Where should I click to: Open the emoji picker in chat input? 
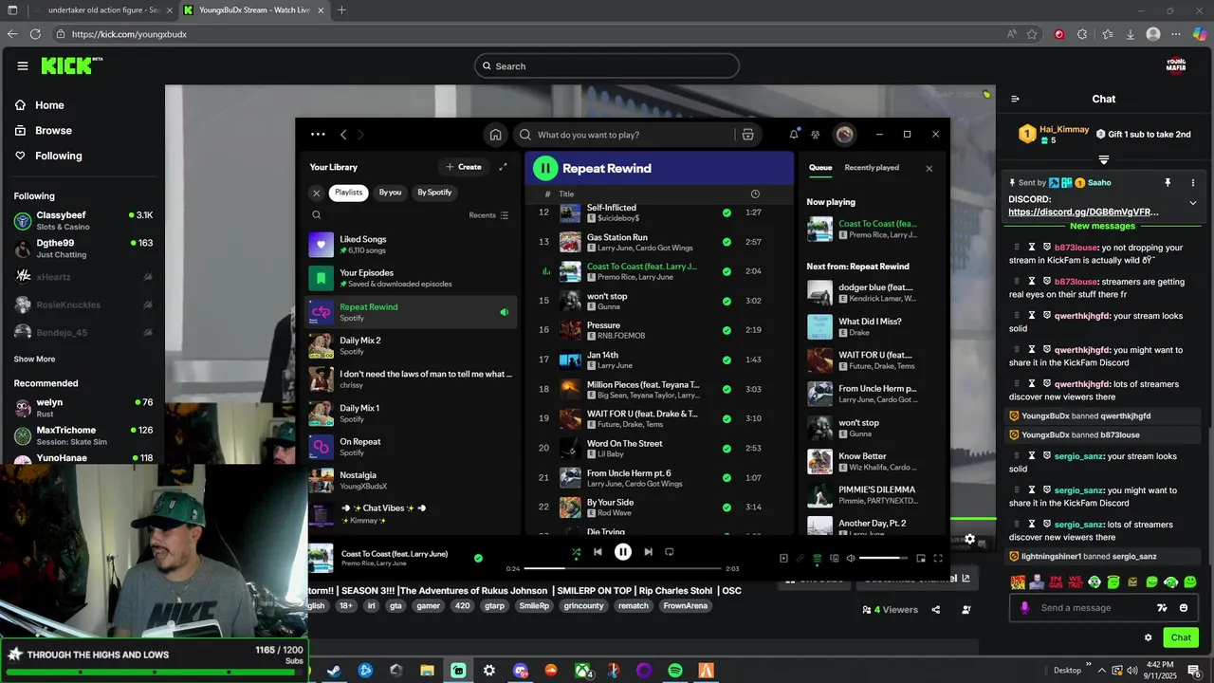click(x=1184, y=608)
